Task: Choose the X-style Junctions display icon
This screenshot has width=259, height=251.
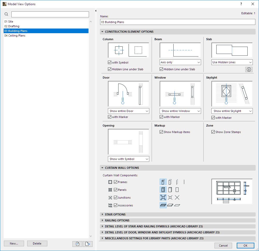Action: (x=177, y=197)
